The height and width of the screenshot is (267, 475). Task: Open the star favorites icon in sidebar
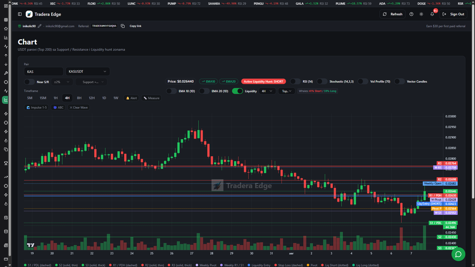tap(6, 29)
